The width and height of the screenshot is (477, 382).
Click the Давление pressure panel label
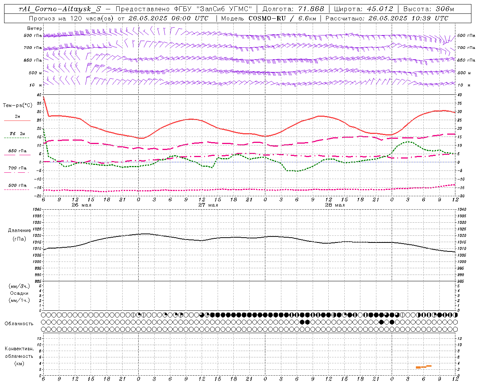pyautogui.click(x=19, y=231)
